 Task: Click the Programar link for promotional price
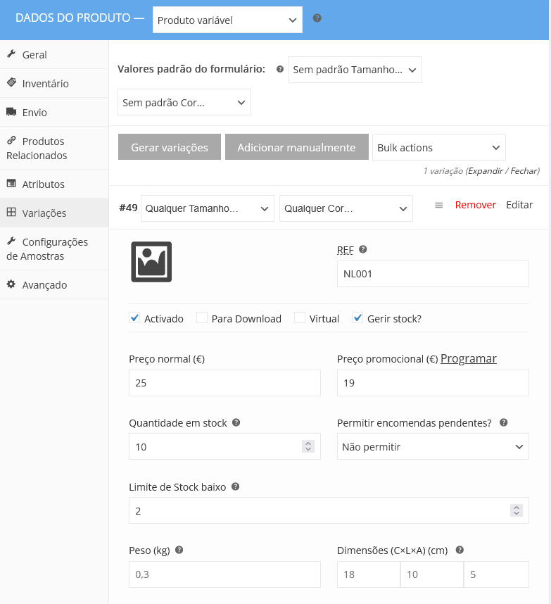click(468, 358)
